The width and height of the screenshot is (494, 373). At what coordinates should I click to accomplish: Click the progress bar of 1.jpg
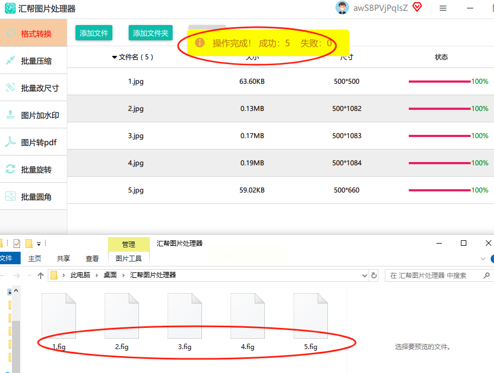click(439, 82)
